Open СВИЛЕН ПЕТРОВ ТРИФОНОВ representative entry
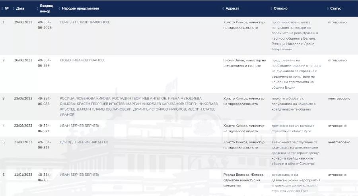The height and width of the screenshot is (196, 358). (85, 22)
